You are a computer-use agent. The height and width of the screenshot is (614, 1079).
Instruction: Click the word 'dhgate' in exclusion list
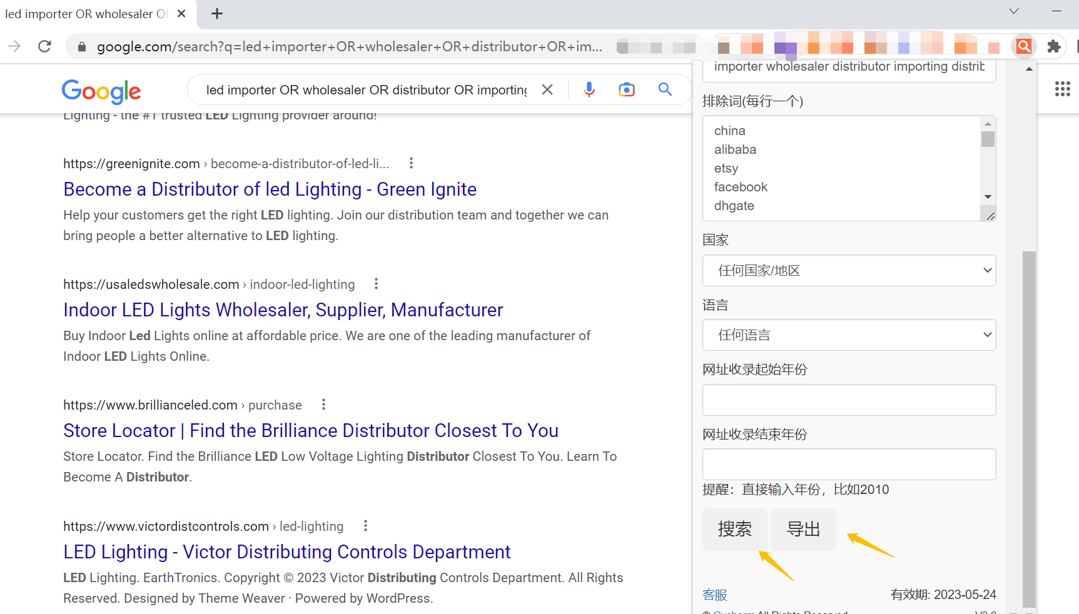point(734,206)
